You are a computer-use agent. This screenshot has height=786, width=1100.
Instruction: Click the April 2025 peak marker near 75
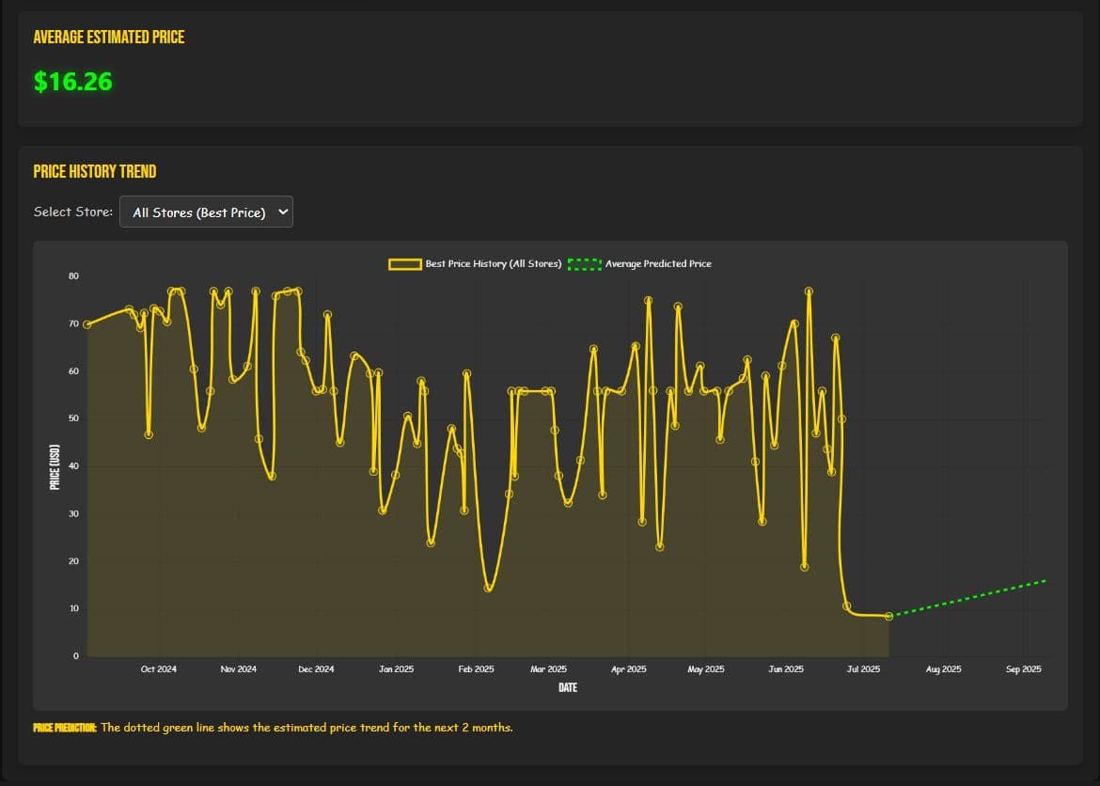pos(649,301)
